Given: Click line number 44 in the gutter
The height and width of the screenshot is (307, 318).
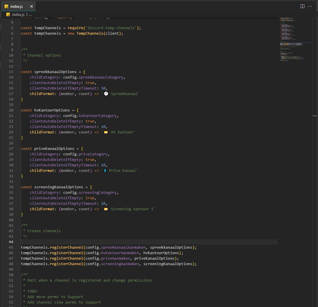Looking at the screenshot, I should click(x=11, y=242).
